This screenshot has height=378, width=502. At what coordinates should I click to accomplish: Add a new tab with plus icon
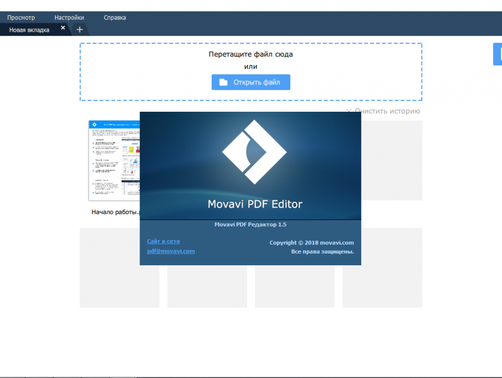[80, 30]
